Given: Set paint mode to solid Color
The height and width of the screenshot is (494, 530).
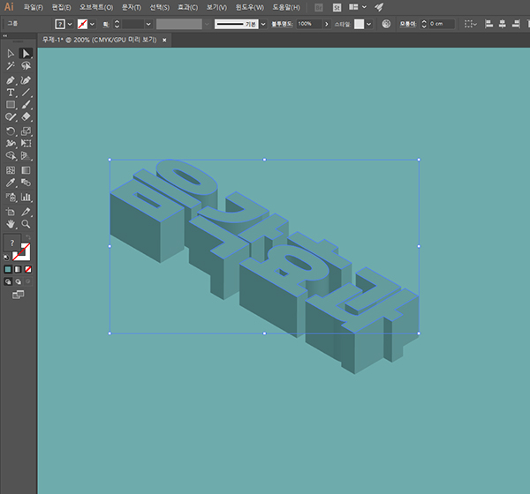Looking at the screenshot, I should [8, 269].
